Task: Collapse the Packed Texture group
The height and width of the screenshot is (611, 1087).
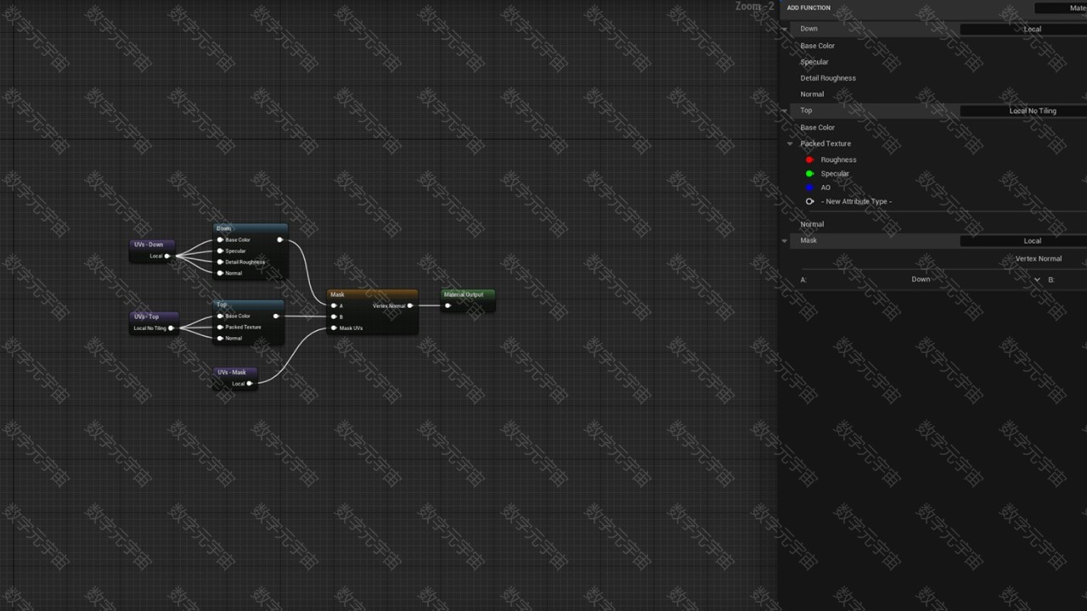Action: point(790,143)
